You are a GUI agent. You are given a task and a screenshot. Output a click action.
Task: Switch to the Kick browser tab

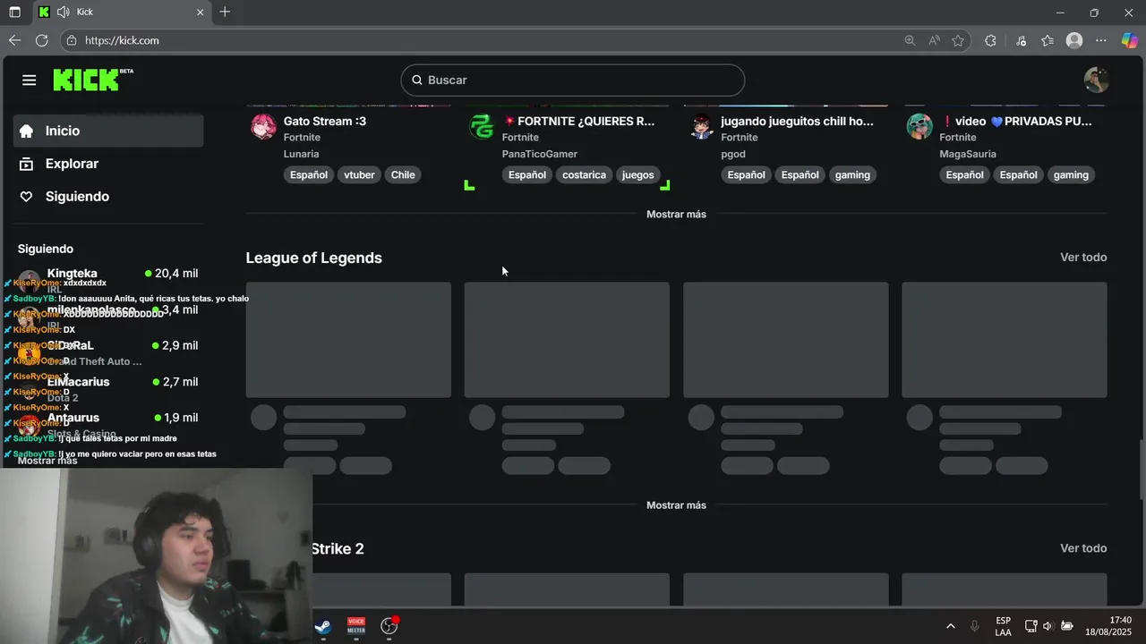point(121,12)
